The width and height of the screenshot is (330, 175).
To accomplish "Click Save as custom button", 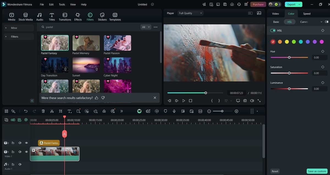I will pos(317,171).
